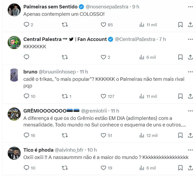
Task: Retweet bruno's tweet about trikas
Action: (x=65, y=96)
